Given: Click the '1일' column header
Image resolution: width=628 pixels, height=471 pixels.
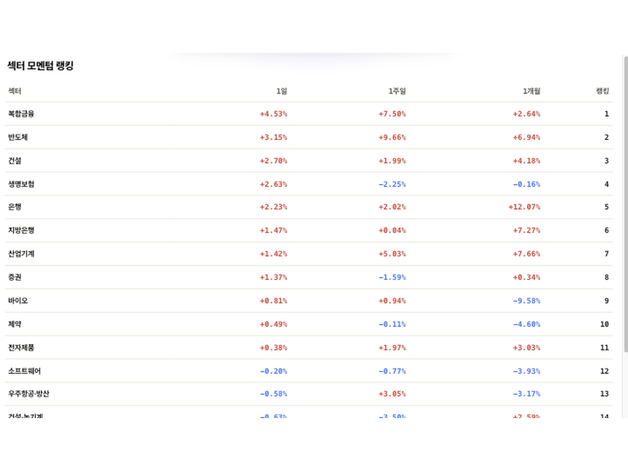Looking at the screenshot, I should click(282, 91).
